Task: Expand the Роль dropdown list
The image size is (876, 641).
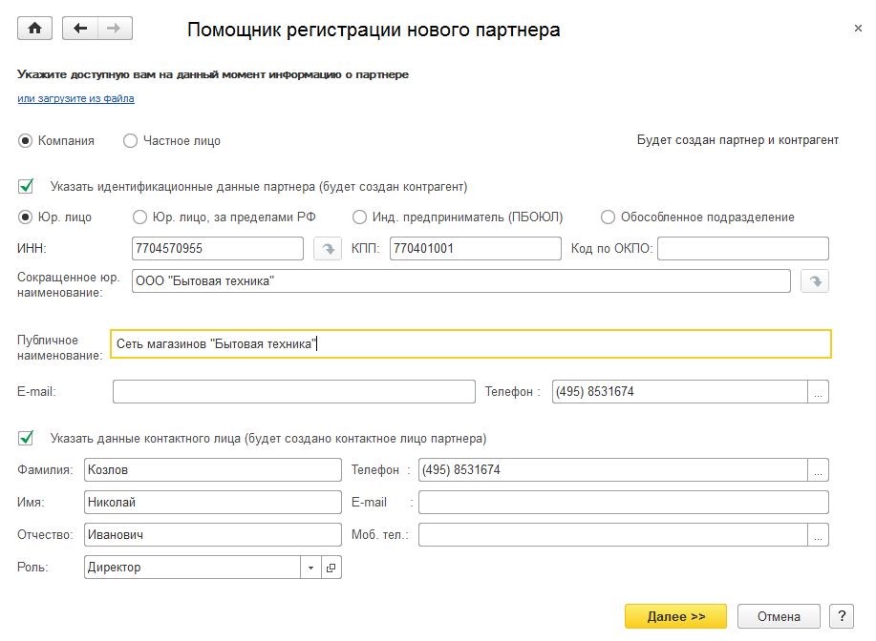Action: pos(310,568)
